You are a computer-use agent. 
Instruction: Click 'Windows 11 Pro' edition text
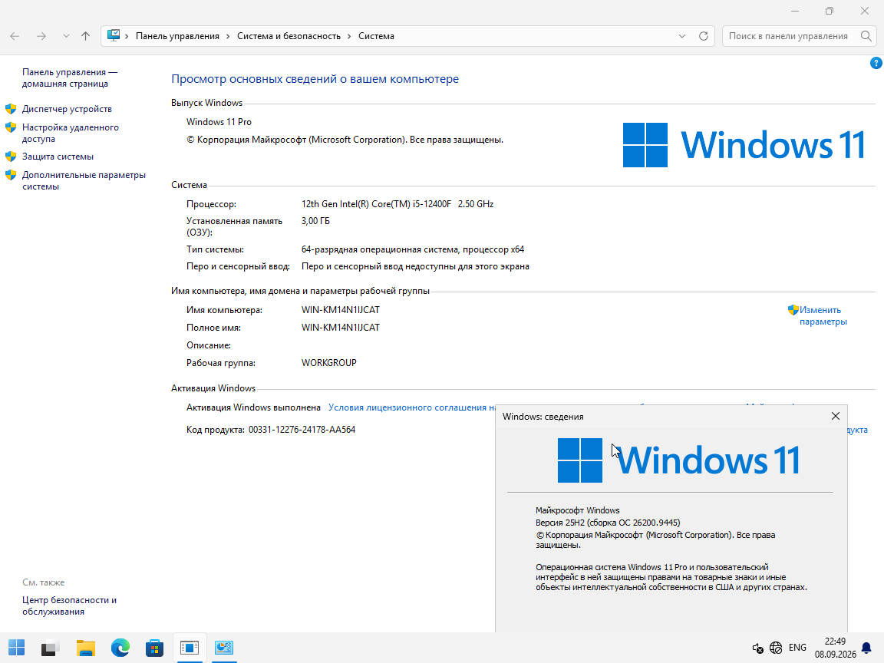point(219,122)
